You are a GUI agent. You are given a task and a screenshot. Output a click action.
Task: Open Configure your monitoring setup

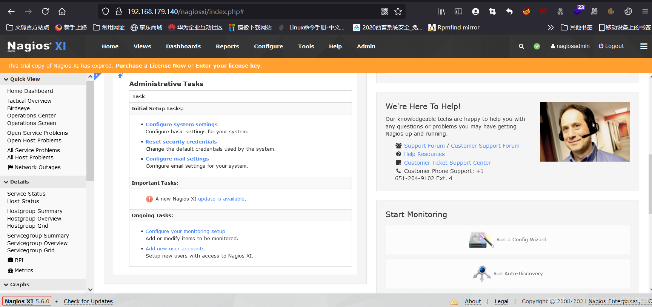point(185,231)
